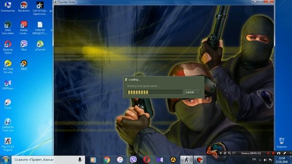Open AIMP from the taskbar

click(x=173, y=160)
